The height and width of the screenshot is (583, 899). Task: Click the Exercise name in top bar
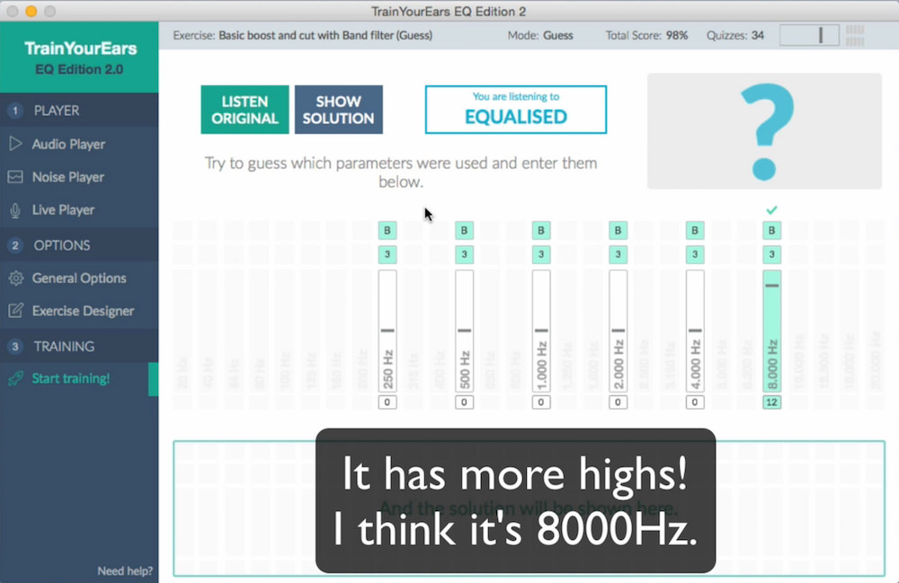pyautogui.click(x=303, y=35)
